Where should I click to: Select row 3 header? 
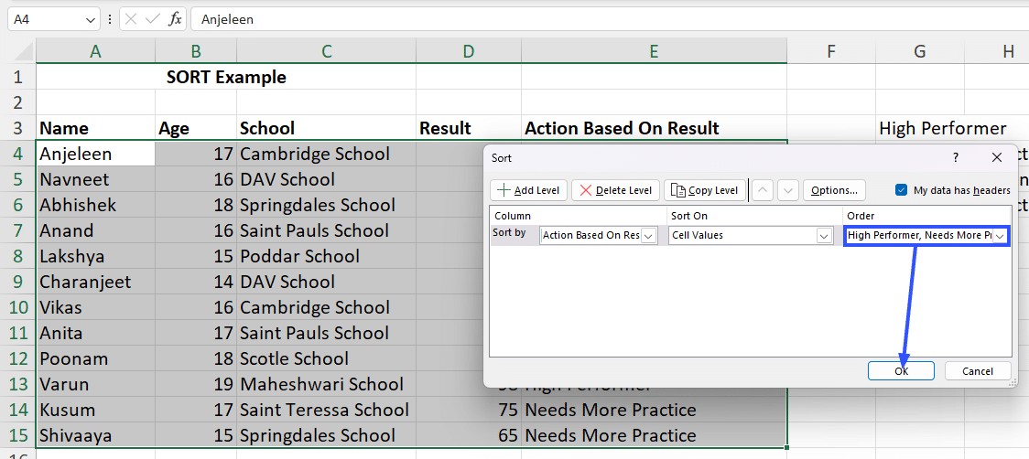click(17, 128)
